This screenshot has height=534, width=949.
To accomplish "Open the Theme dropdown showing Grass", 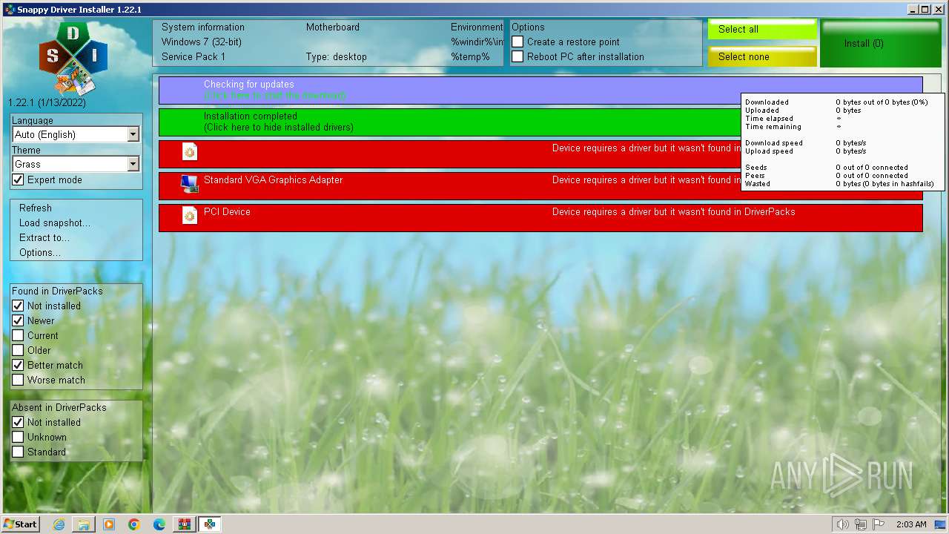I will point(76,164).
